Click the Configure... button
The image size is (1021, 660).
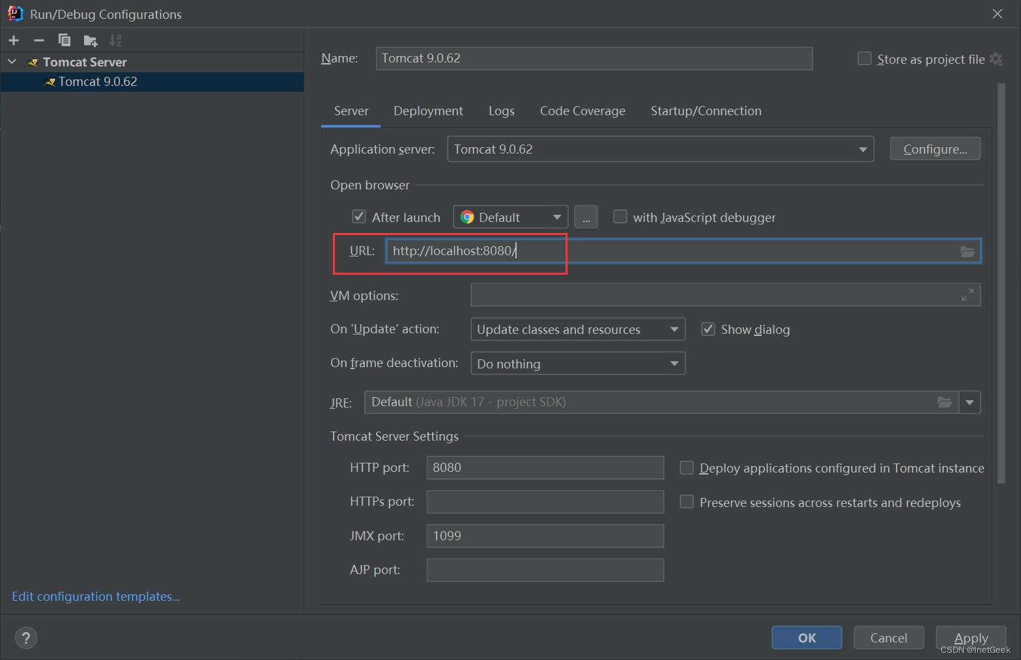point(935,149)
